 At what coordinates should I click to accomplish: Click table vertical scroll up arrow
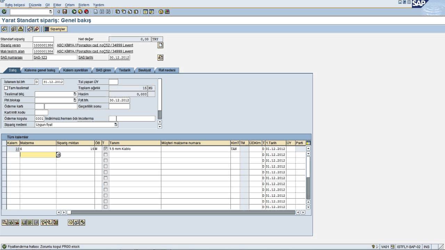(308, 149)
